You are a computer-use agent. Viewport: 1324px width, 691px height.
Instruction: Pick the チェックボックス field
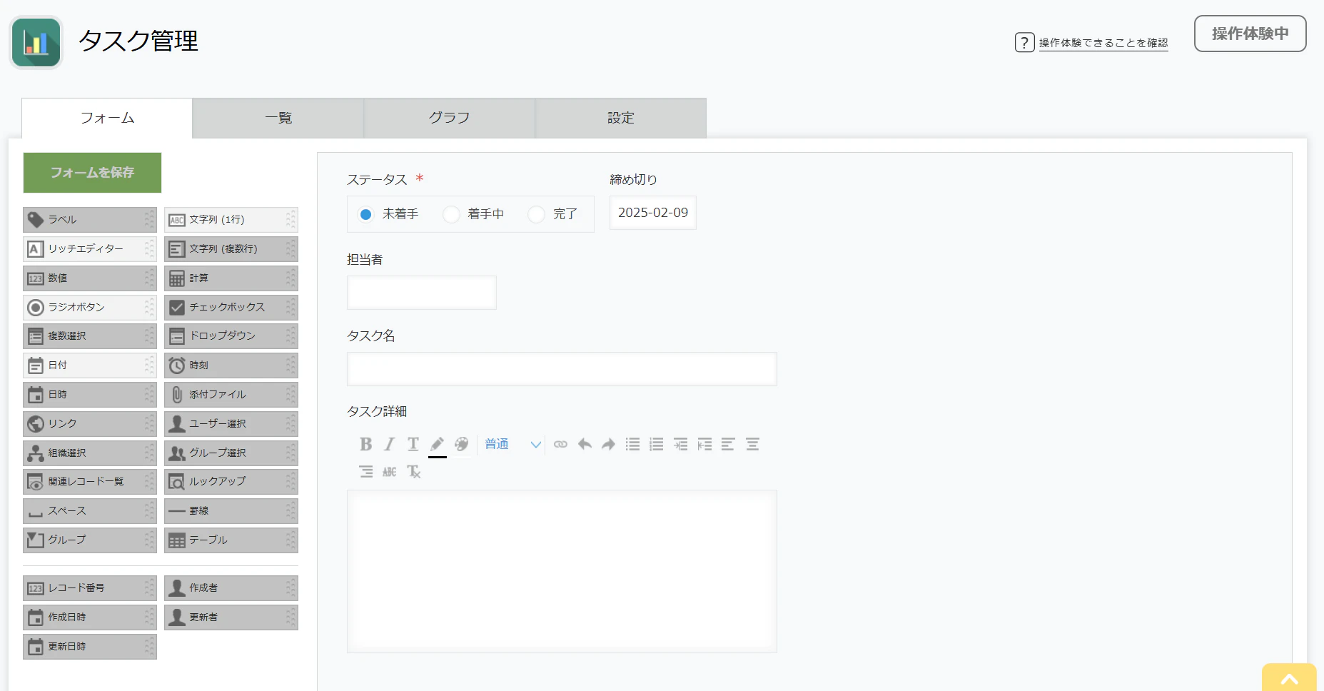[231, 308]
